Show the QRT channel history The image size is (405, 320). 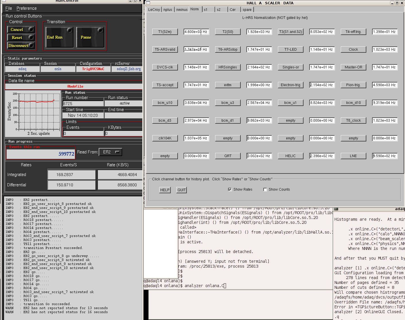tap(228, 156)
